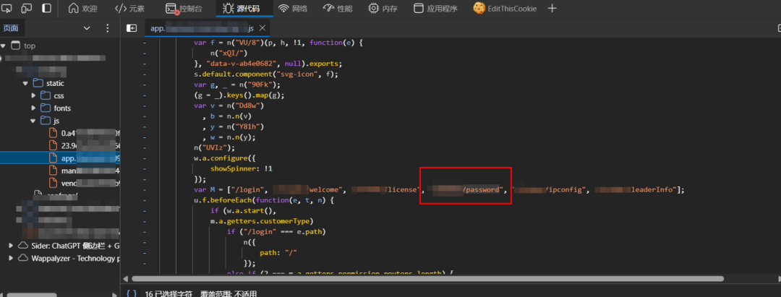Click the pretty print braces icon
The height and width of the screenshot is (297, 781).
(x=132, y=293)
